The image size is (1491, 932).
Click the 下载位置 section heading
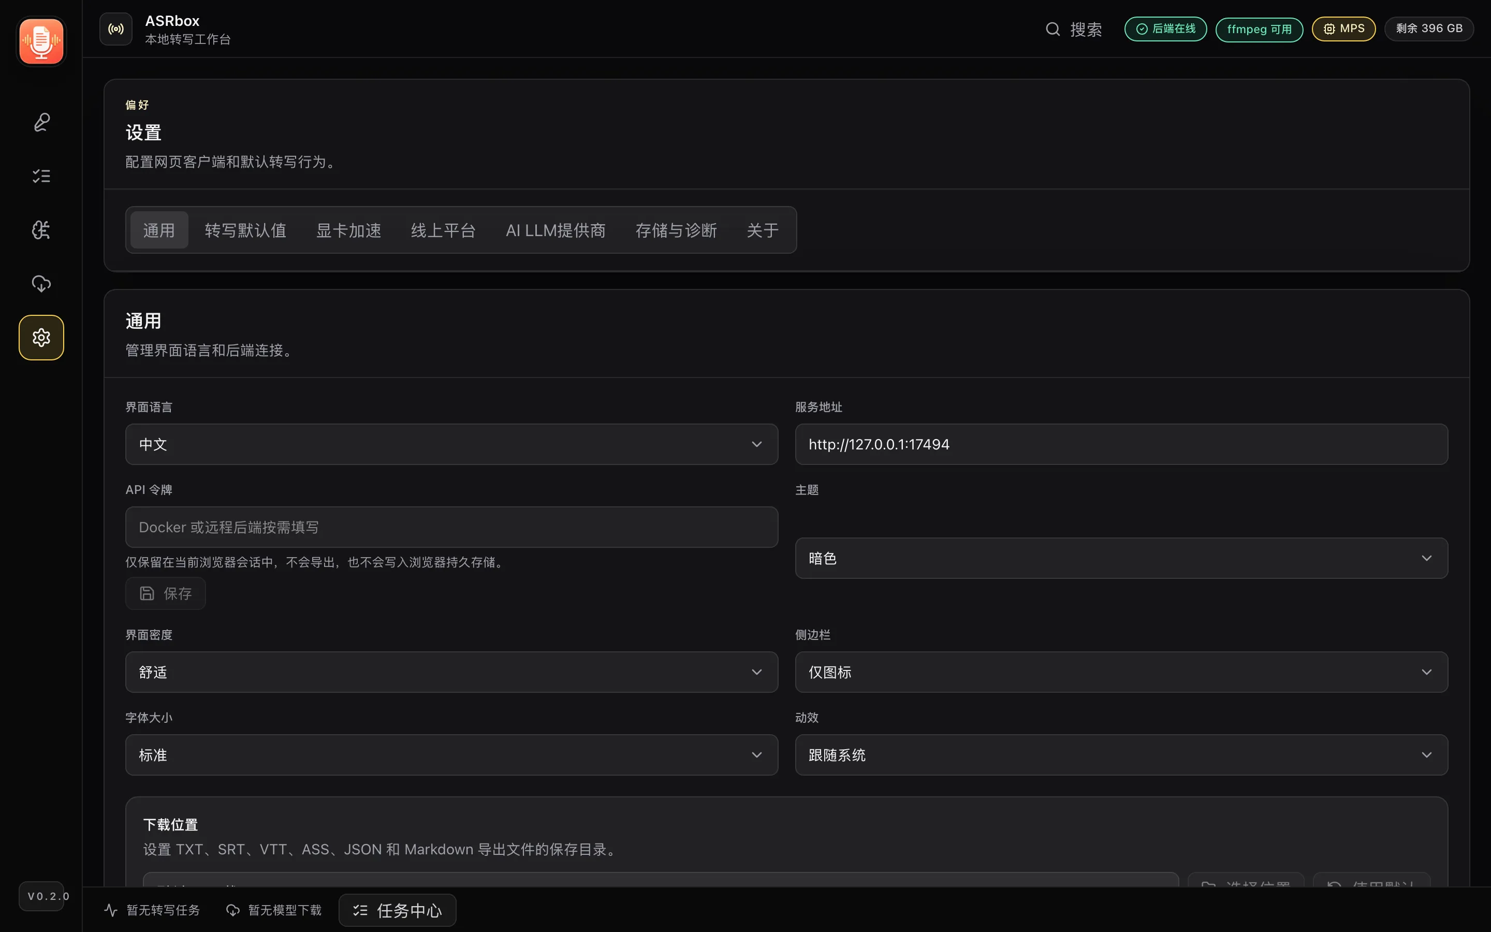click(x=170, y=824)
